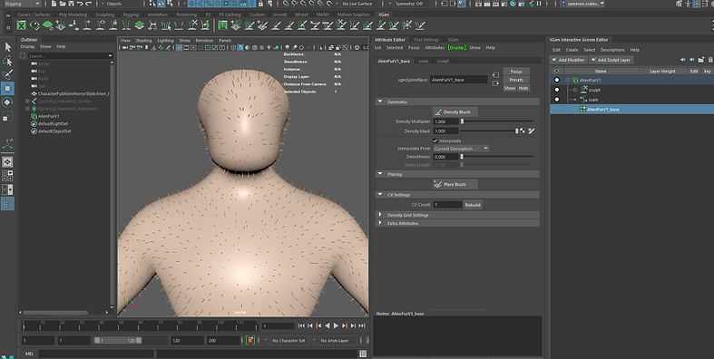This screenshot has height=359, width=714.
Task: Activate the Paint Selection tool
Action: click(x=8, y=74)
